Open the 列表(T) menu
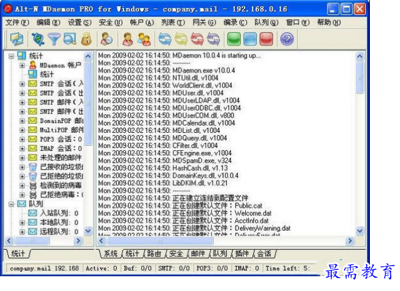400x291 pixels. [173, 23]
